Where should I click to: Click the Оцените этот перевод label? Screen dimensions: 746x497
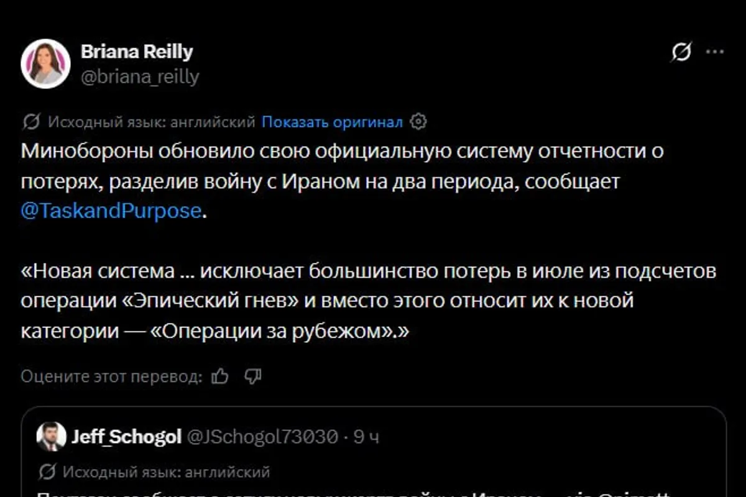point(111,376)
